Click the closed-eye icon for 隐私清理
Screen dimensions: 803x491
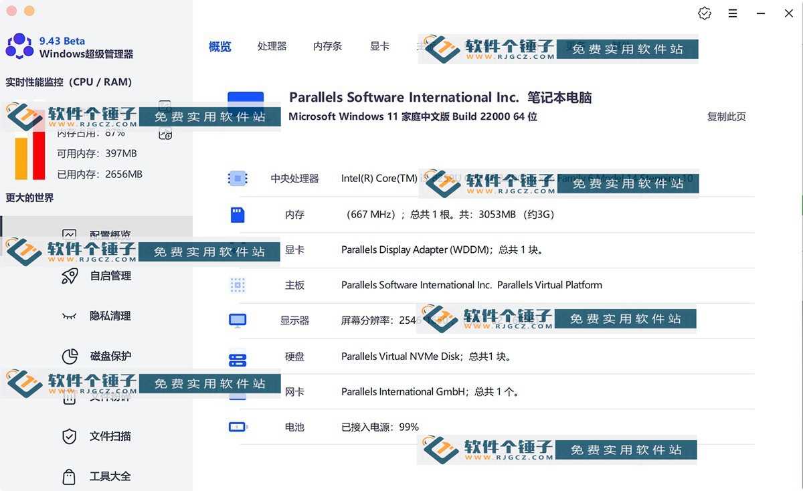69,316
